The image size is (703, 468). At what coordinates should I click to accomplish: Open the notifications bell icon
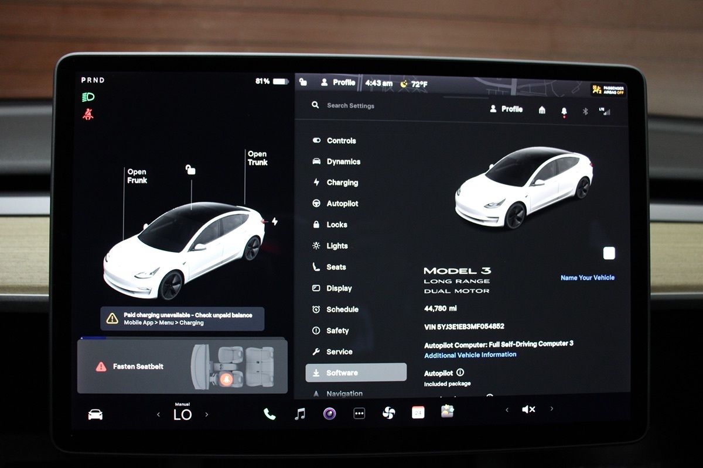(564, 111)
